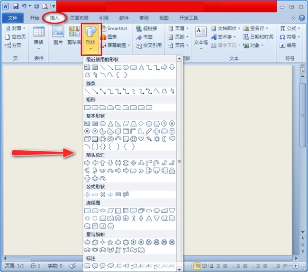Select the heart shape in basic shapes

click(141, 139)
